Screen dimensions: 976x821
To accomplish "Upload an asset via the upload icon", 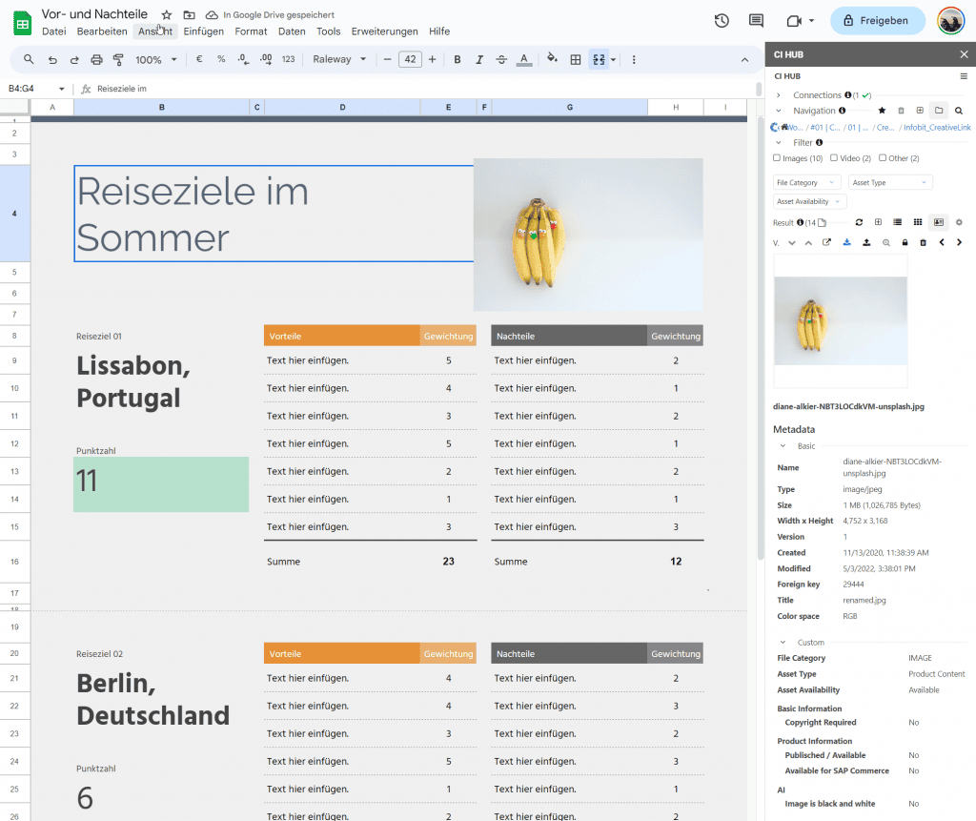I will 866,242.
